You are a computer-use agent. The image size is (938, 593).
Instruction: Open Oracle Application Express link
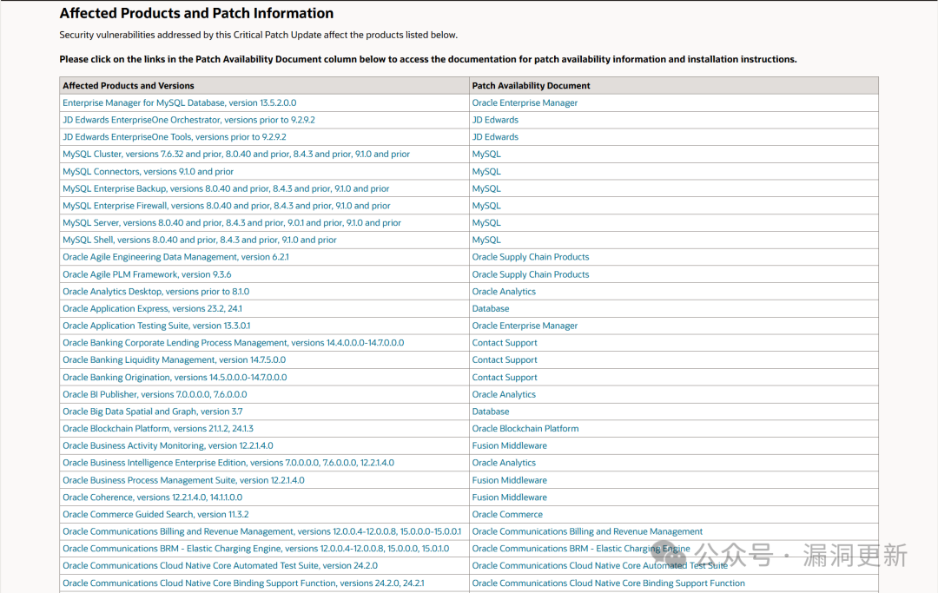coord(153,308)
